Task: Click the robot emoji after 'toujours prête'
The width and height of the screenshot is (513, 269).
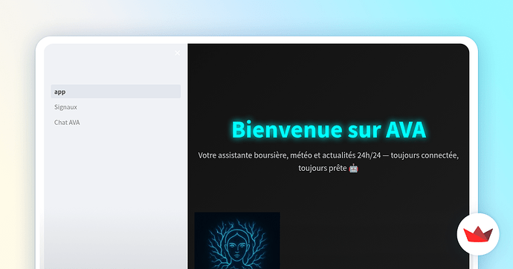Action: 353,169
